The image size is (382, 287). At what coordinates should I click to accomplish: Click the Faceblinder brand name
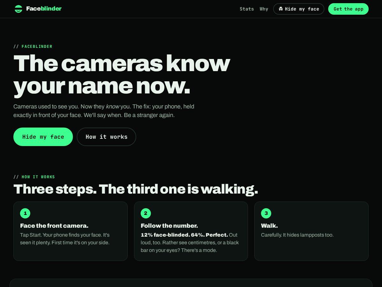tap(44, 9)
